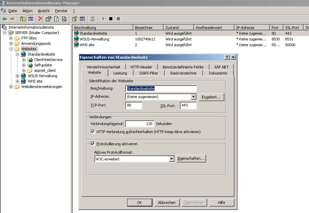This screenshot has height=213, width=309.
Task: Click the Erweitert... button
Action: coord(212,97)
